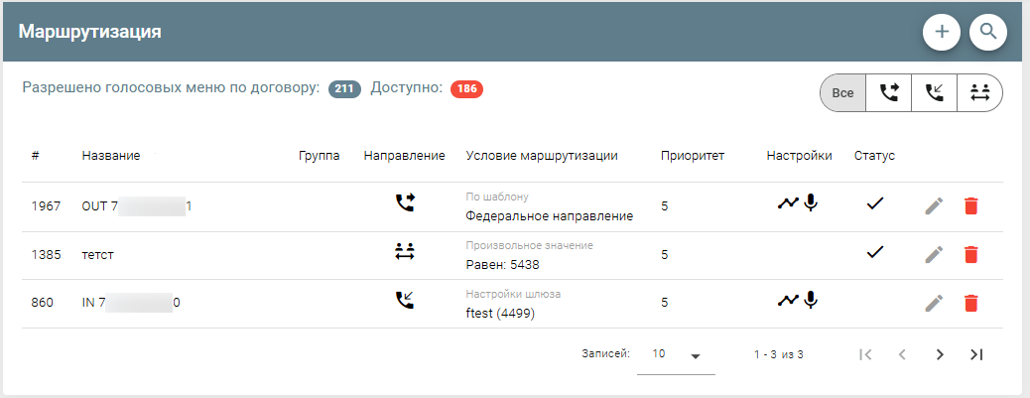
Task: Delete route 1967 with trash icon
Action: (x=970, y=205)
